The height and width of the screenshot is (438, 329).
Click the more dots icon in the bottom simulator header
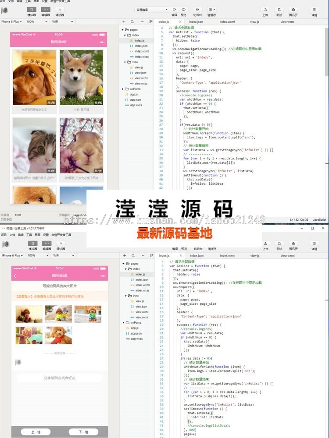coord(103,276)
